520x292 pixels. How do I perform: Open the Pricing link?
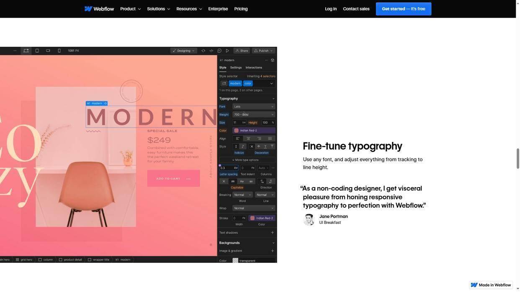click(x=241, y=9)
